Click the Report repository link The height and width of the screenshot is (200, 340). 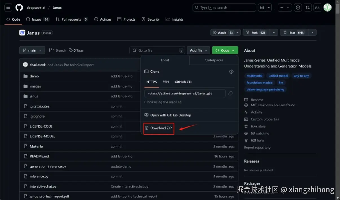(x=257, y=148)
